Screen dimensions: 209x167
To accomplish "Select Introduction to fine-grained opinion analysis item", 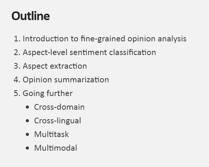I will coord(104,39).
